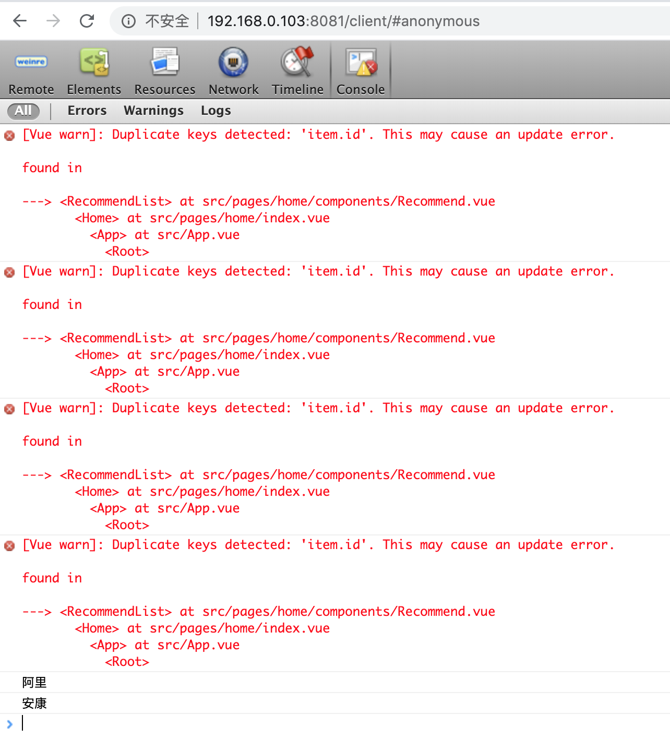Reload the weinre client page

(87, 21)
